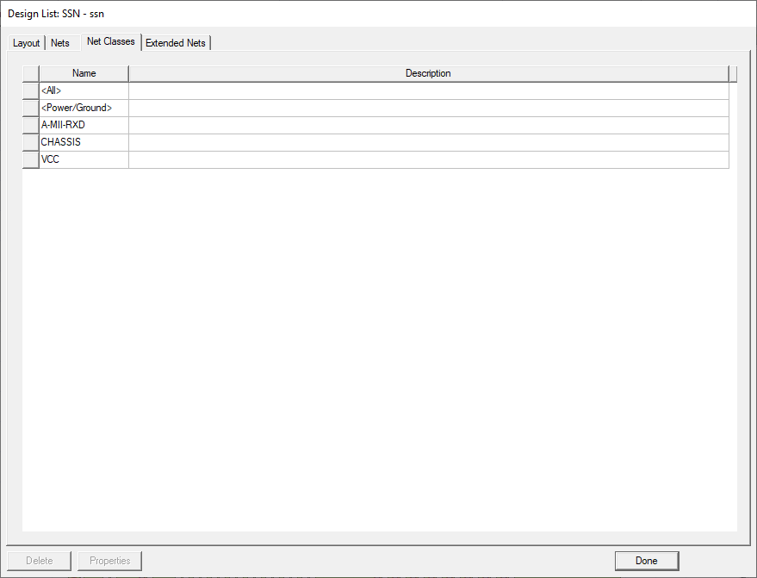Select the Net Classes tab

click(110, 40)
